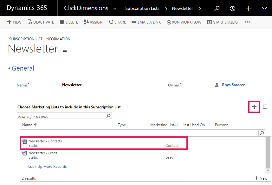272x185 pixels.
Task: Expand chevron after Subscription Lists
Action: pyautogui.click(x=166, y=9)
